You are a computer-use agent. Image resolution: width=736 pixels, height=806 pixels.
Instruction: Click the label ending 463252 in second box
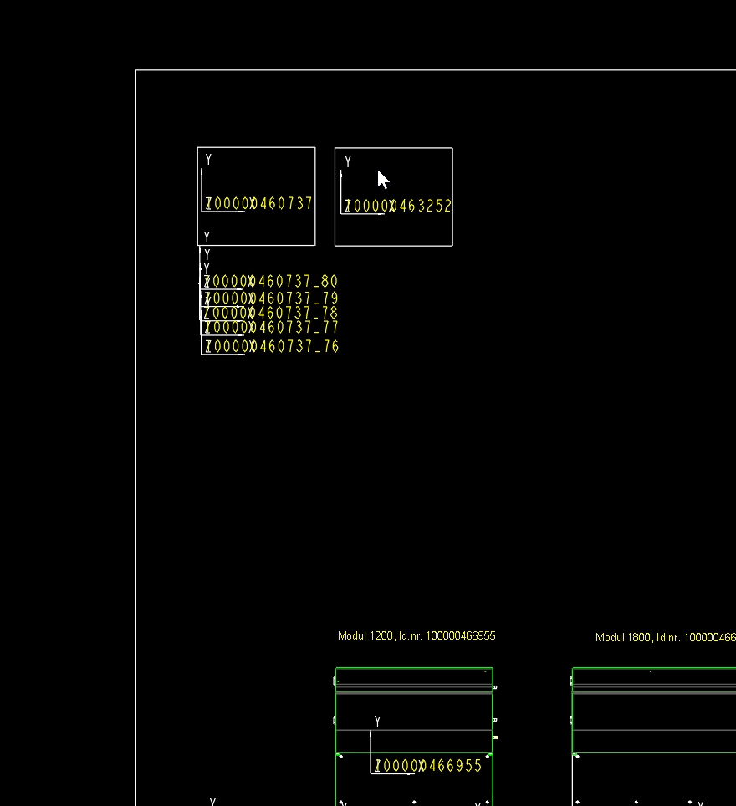[x=399, y=206]
